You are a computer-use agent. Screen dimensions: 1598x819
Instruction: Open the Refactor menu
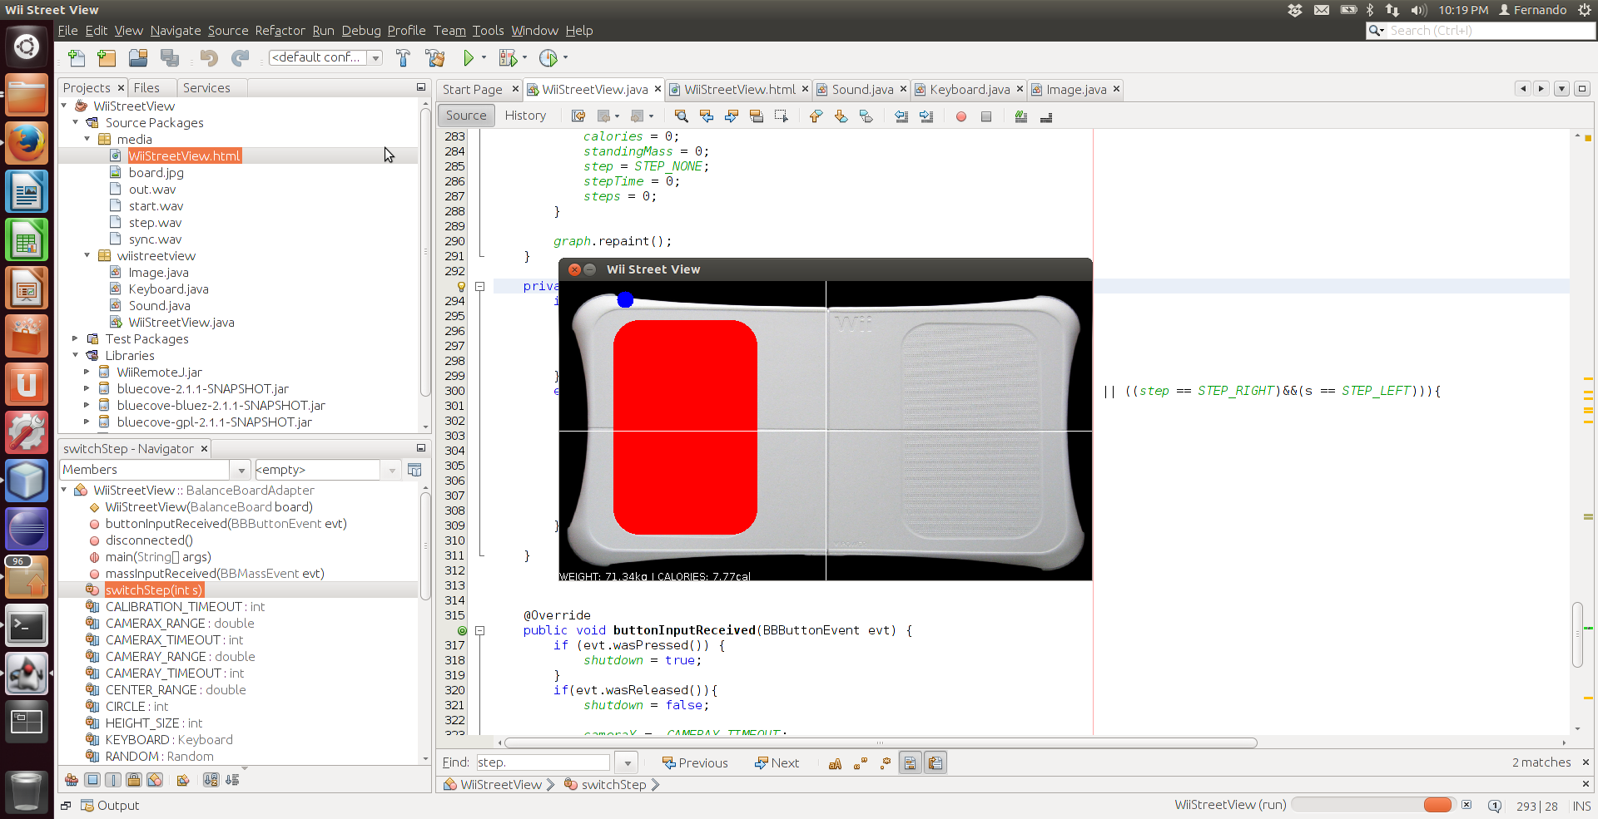(280, 31)
